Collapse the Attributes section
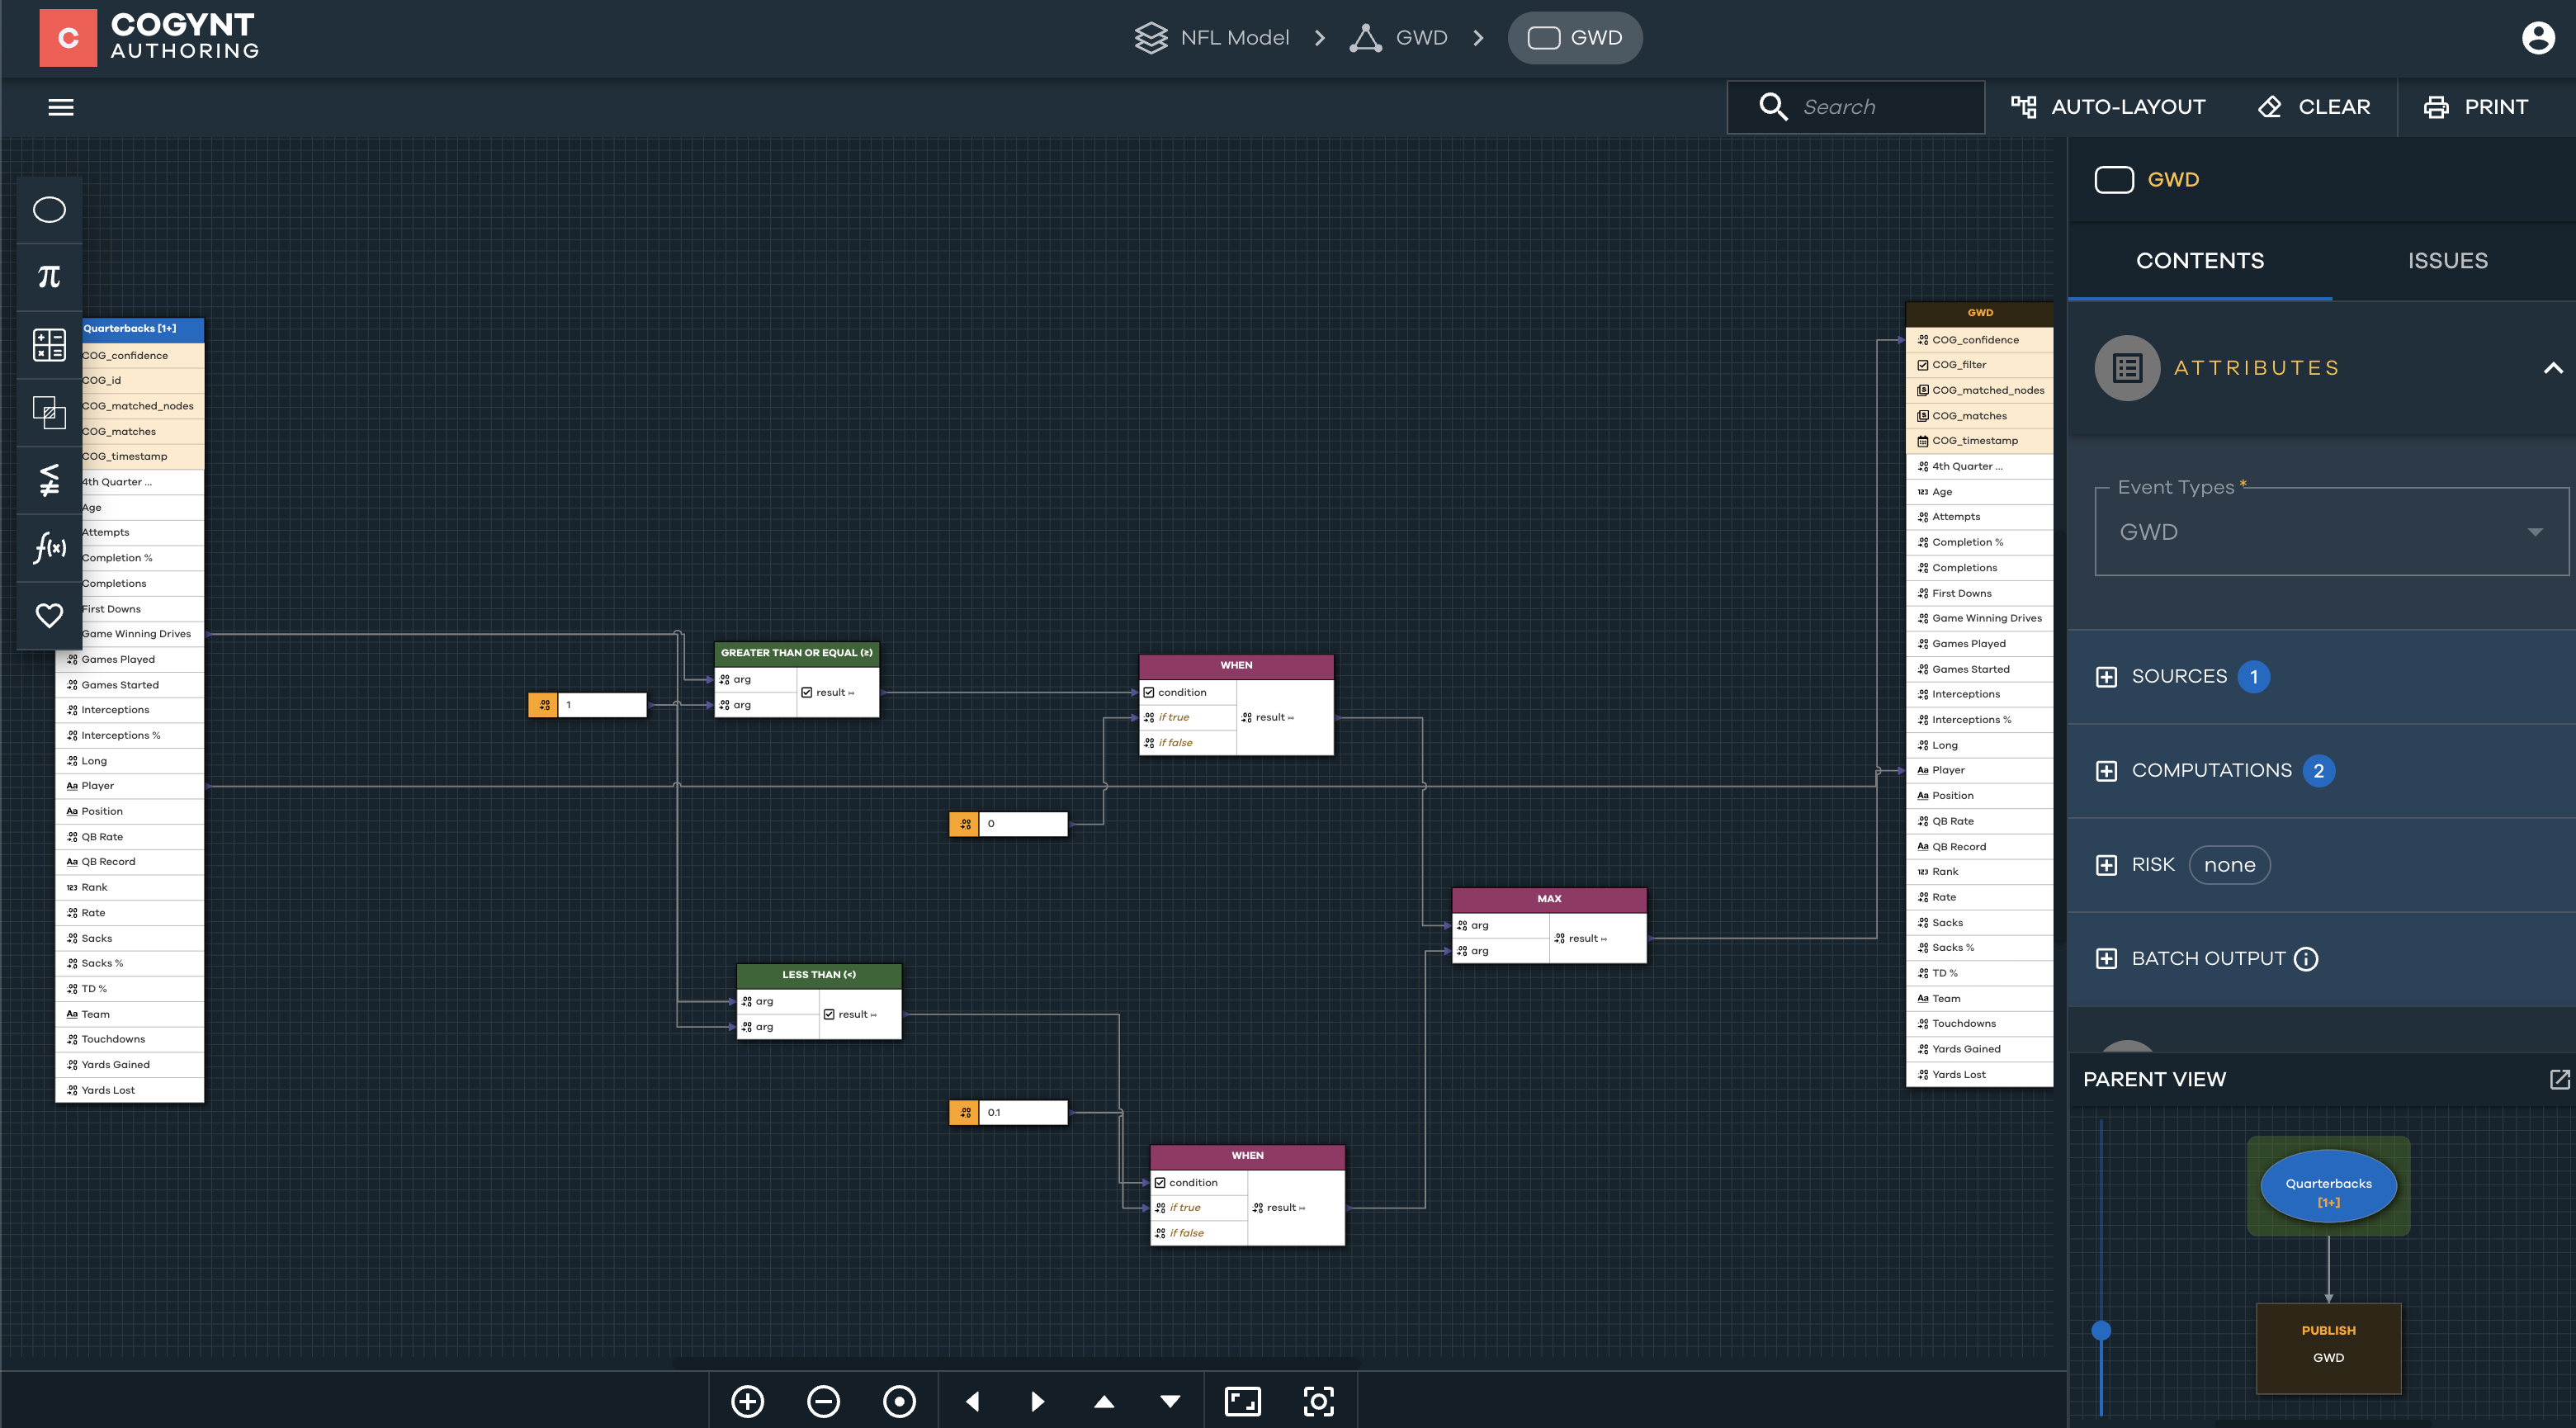The image size is (2576, 1428). click(2554, 367)
